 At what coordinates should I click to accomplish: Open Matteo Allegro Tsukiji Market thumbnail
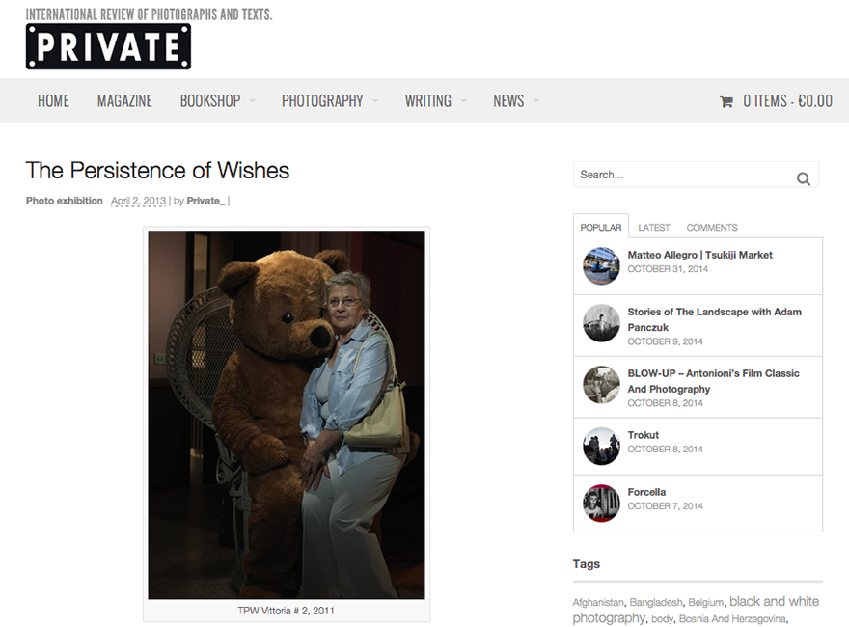[x=601, y=266]
